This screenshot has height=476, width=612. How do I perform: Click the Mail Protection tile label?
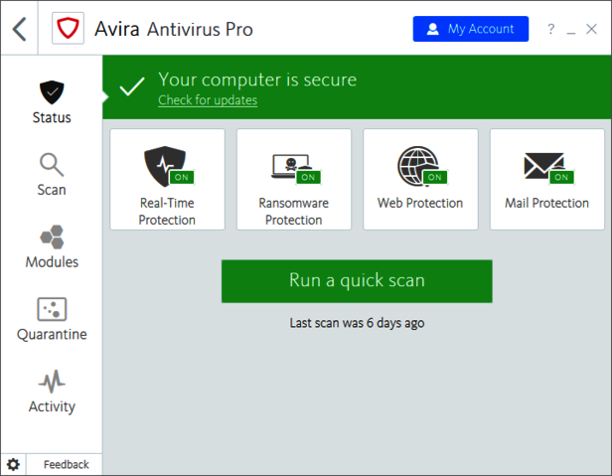pos(546,204)
